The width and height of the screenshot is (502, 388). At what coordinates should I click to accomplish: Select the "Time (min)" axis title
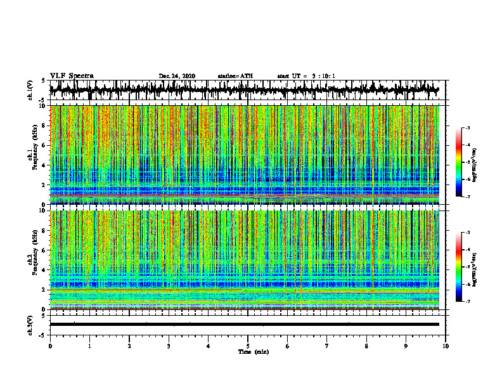pos(254,352)
